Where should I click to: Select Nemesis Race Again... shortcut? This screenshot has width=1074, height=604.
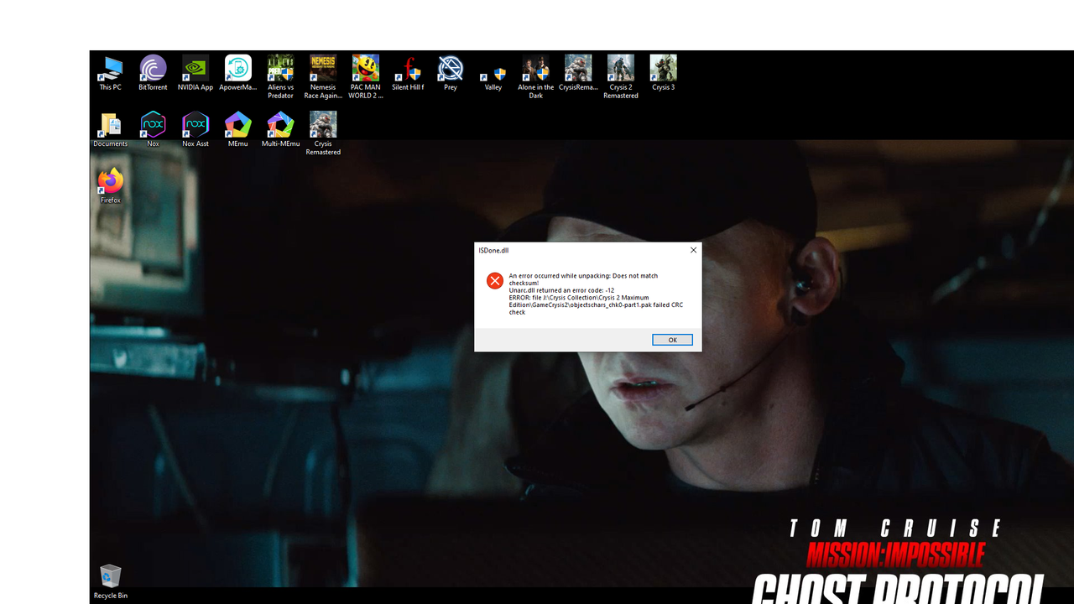[x=323, y=77]
